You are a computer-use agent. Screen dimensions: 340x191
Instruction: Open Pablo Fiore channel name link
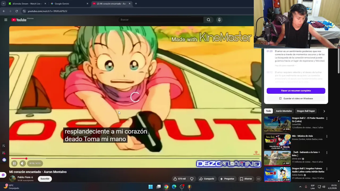click(24, 177)
